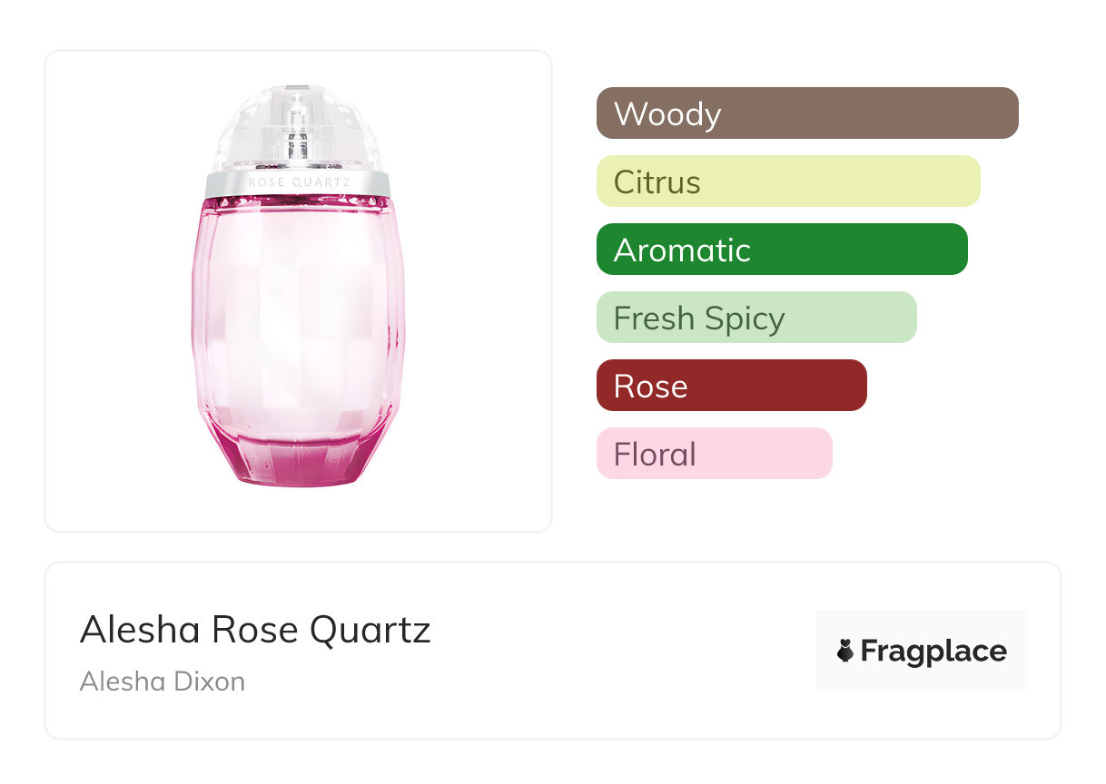
Task: Click the silver ROSE QUARTZ collar band
Action: click(299, 183)
